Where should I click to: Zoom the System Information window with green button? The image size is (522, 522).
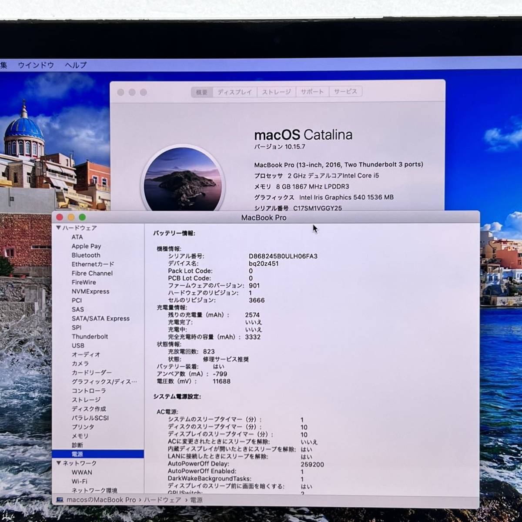click(x=82, y=217)
